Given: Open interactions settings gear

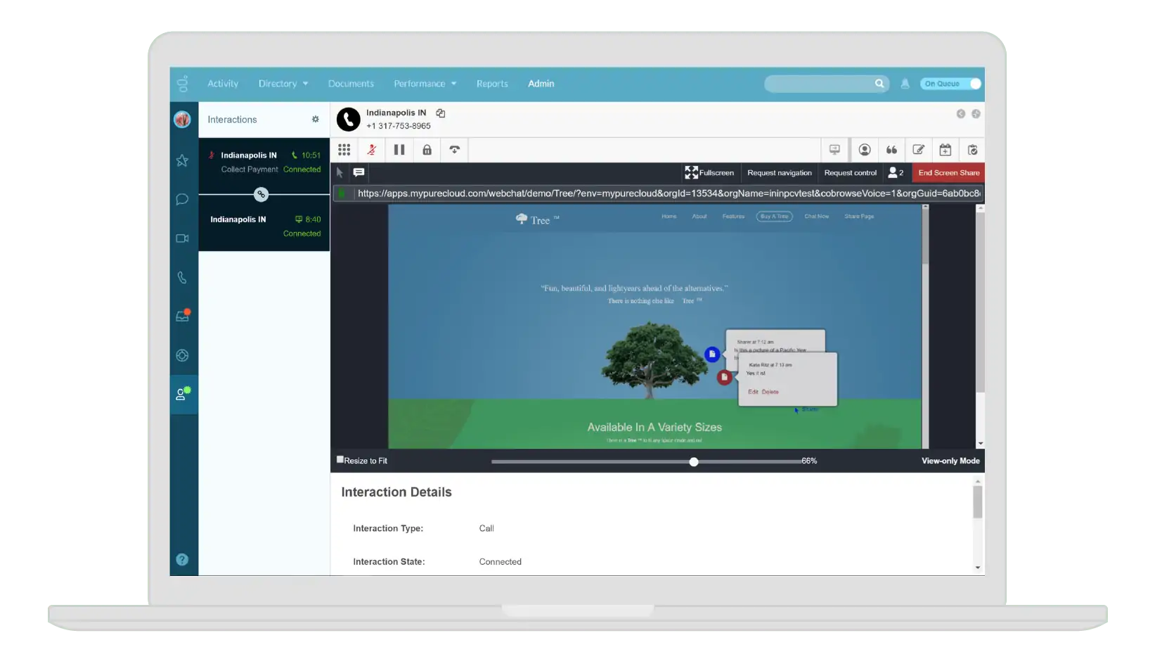Looking at the screenshot, I should (x=316, y=120).
